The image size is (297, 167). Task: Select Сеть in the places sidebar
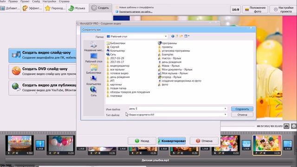(x=94, y=92)
